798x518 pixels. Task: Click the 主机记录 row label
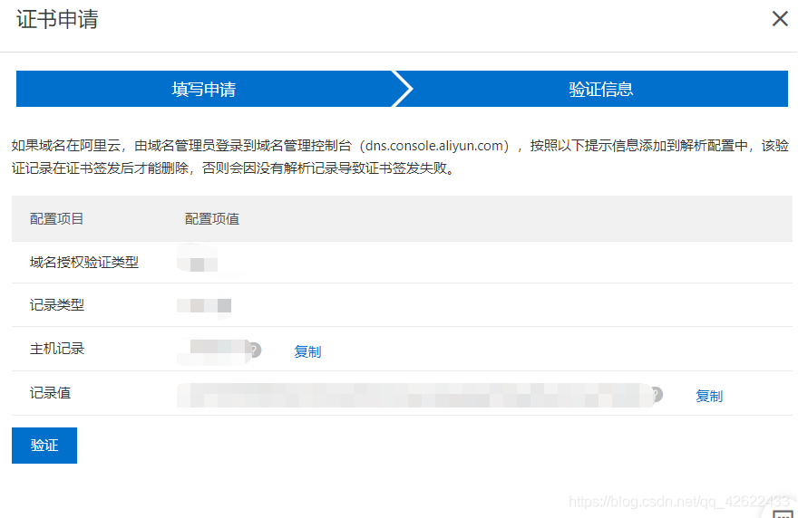pyautogui.click(x=57, y=349)
